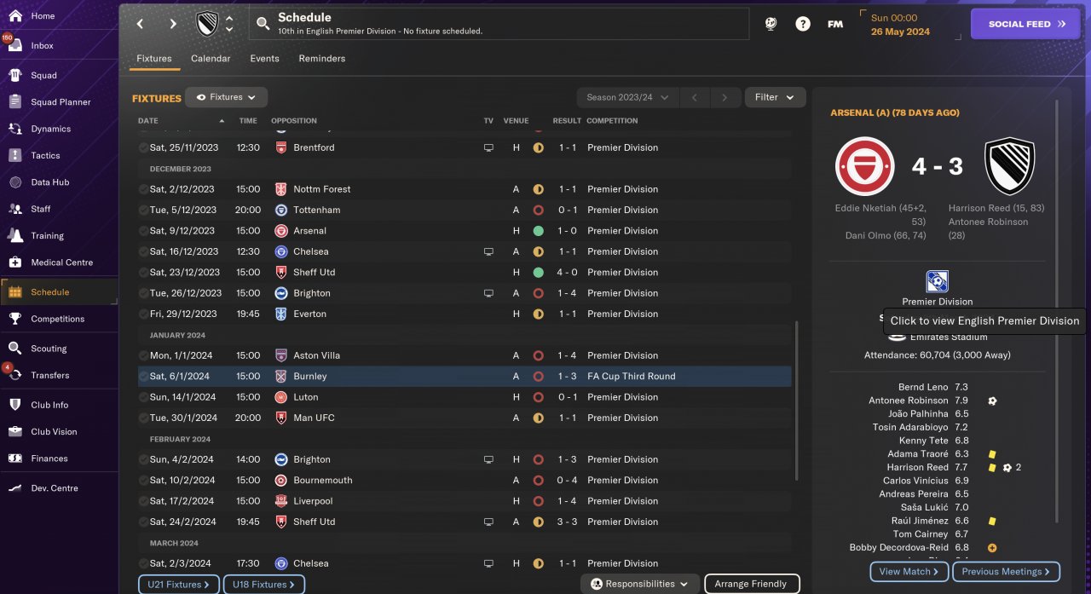Open the Transfers section
The image size is (1091, 594).
click(49, 375)
